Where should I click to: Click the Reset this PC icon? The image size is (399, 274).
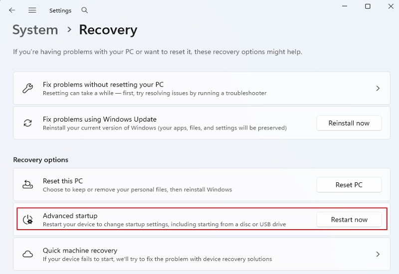click(x=28, y=185)
